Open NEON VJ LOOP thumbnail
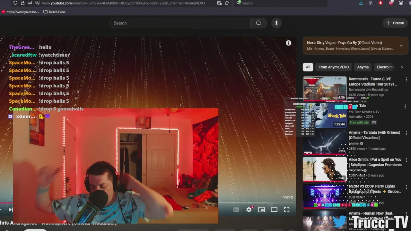Screen dimensions: 411x231 pos(325,196)
